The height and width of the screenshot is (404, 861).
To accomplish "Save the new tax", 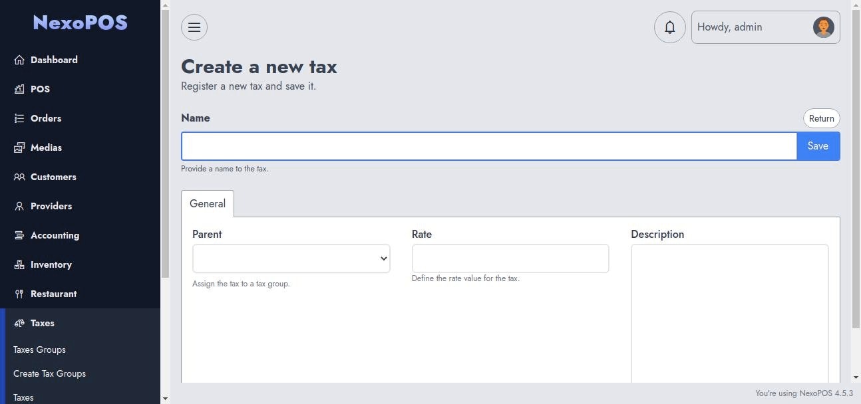I will (x=818, y=146).
